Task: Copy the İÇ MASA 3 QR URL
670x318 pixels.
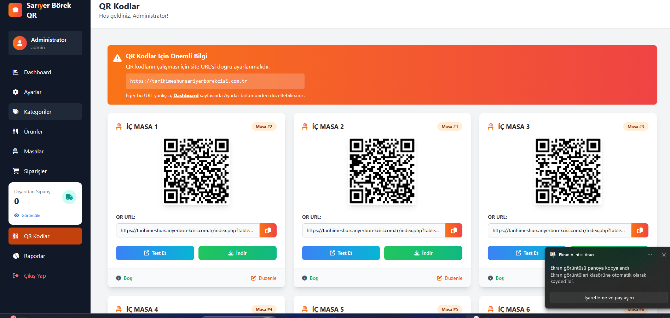Action: 640,230
